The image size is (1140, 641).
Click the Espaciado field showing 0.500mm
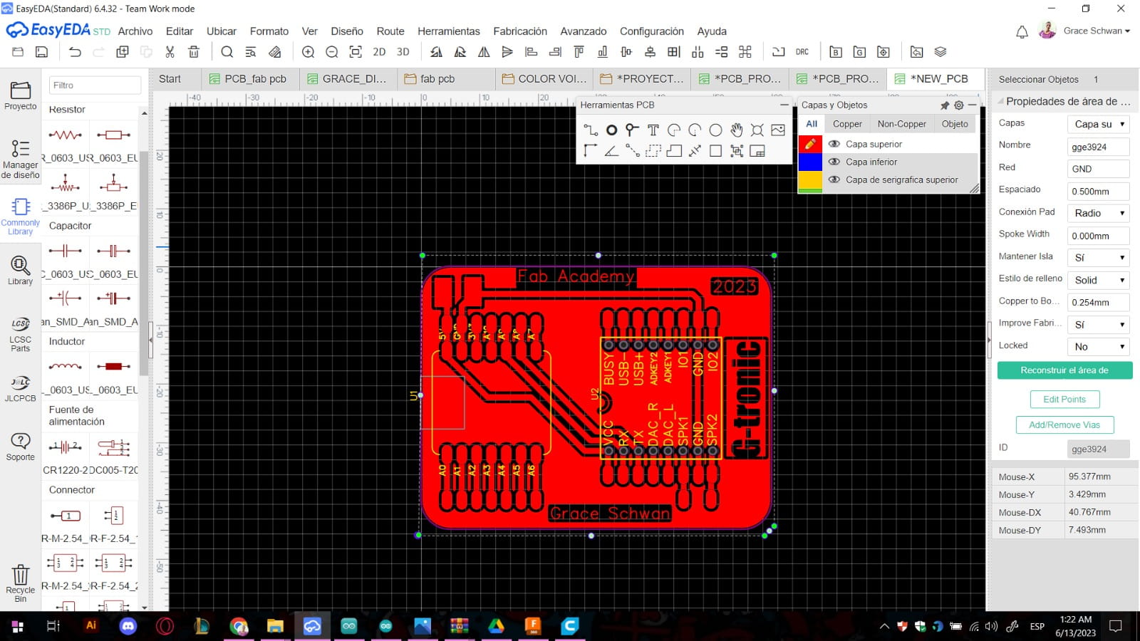[1098, 191]
